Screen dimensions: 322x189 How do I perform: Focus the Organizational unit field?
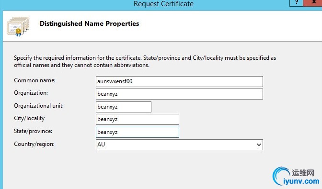click(124, 107)
